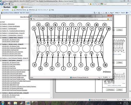Open the Cylinder Head procedure link
Image resolution: width=131 pixels, height=105 pixels.
click(x=10, y=42)
